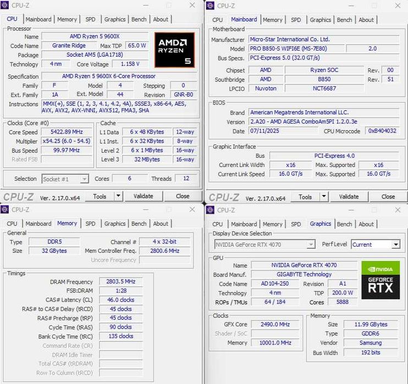Viewport: 408px width, 384px height.
Task: Click the CPU-Z app icon in the Graphics window title bar
Action: click(210, 210)
